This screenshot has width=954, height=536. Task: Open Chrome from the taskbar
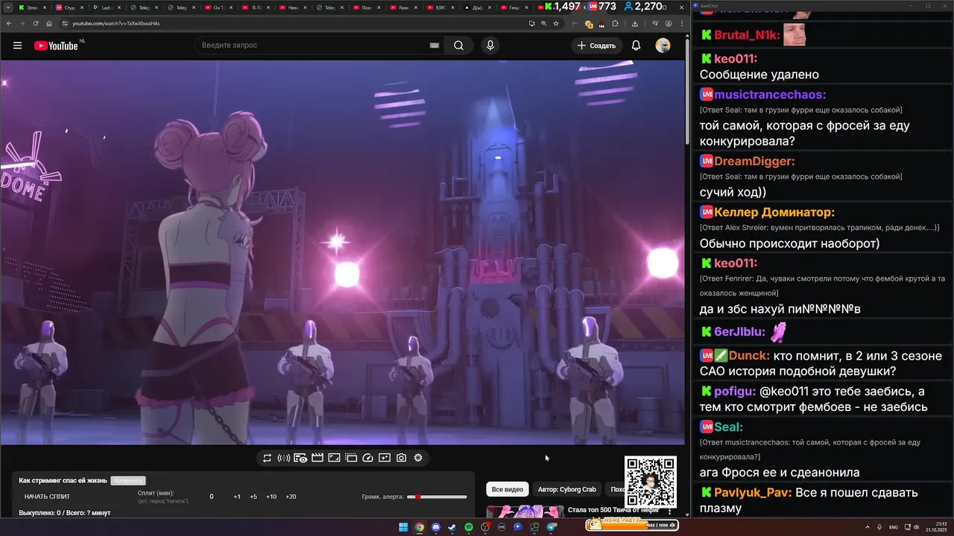420,527
